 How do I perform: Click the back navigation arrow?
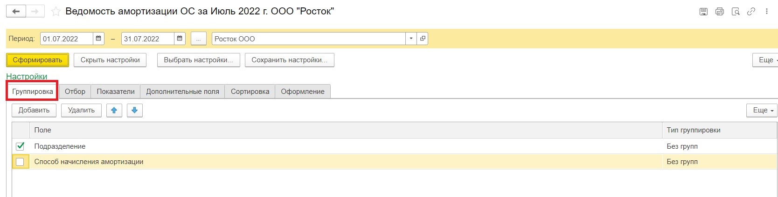(16, 12)
